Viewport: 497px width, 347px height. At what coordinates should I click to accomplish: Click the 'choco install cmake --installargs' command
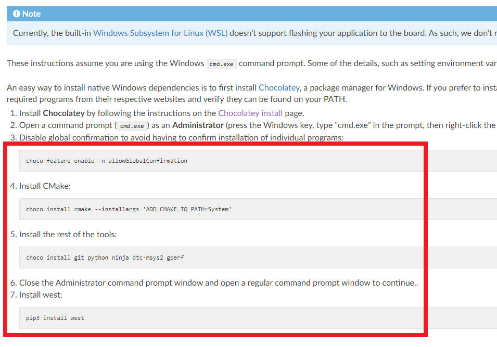(129, 209)
